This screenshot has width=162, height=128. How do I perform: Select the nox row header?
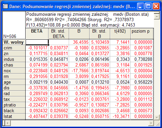point(14,71)
